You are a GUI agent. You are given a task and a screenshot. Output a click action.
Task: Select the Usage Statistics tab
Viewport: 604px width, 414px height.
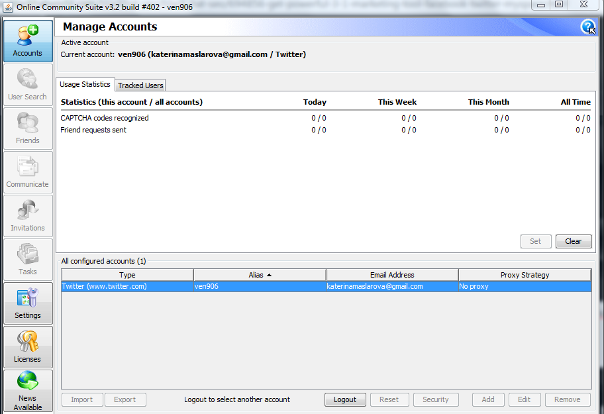(85, 84)
